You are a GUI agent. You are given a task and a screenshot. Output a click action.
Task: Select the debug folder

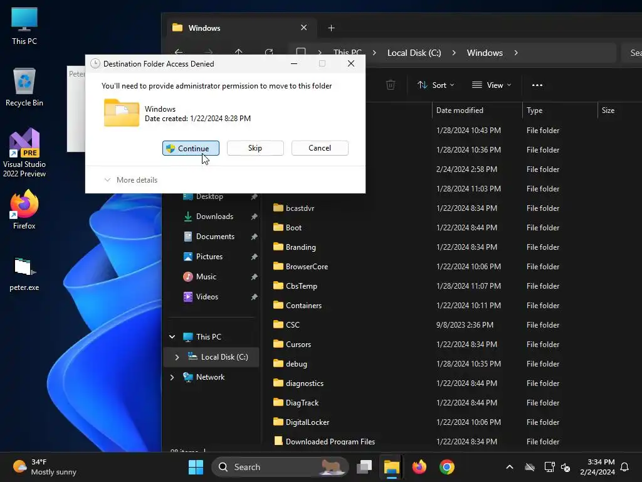point(296,364)
